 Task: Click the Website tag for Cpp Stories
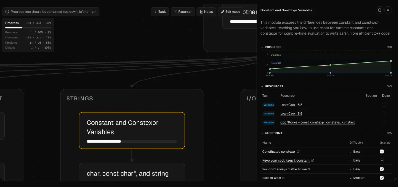coord(268,122)
